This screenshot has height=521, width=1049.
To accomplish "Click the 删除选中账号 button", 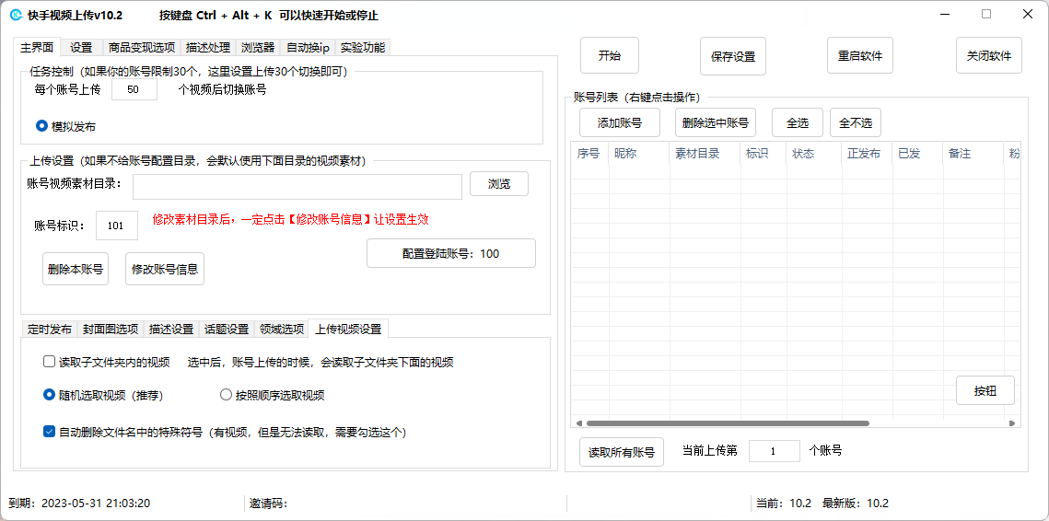I will (715, 122).
